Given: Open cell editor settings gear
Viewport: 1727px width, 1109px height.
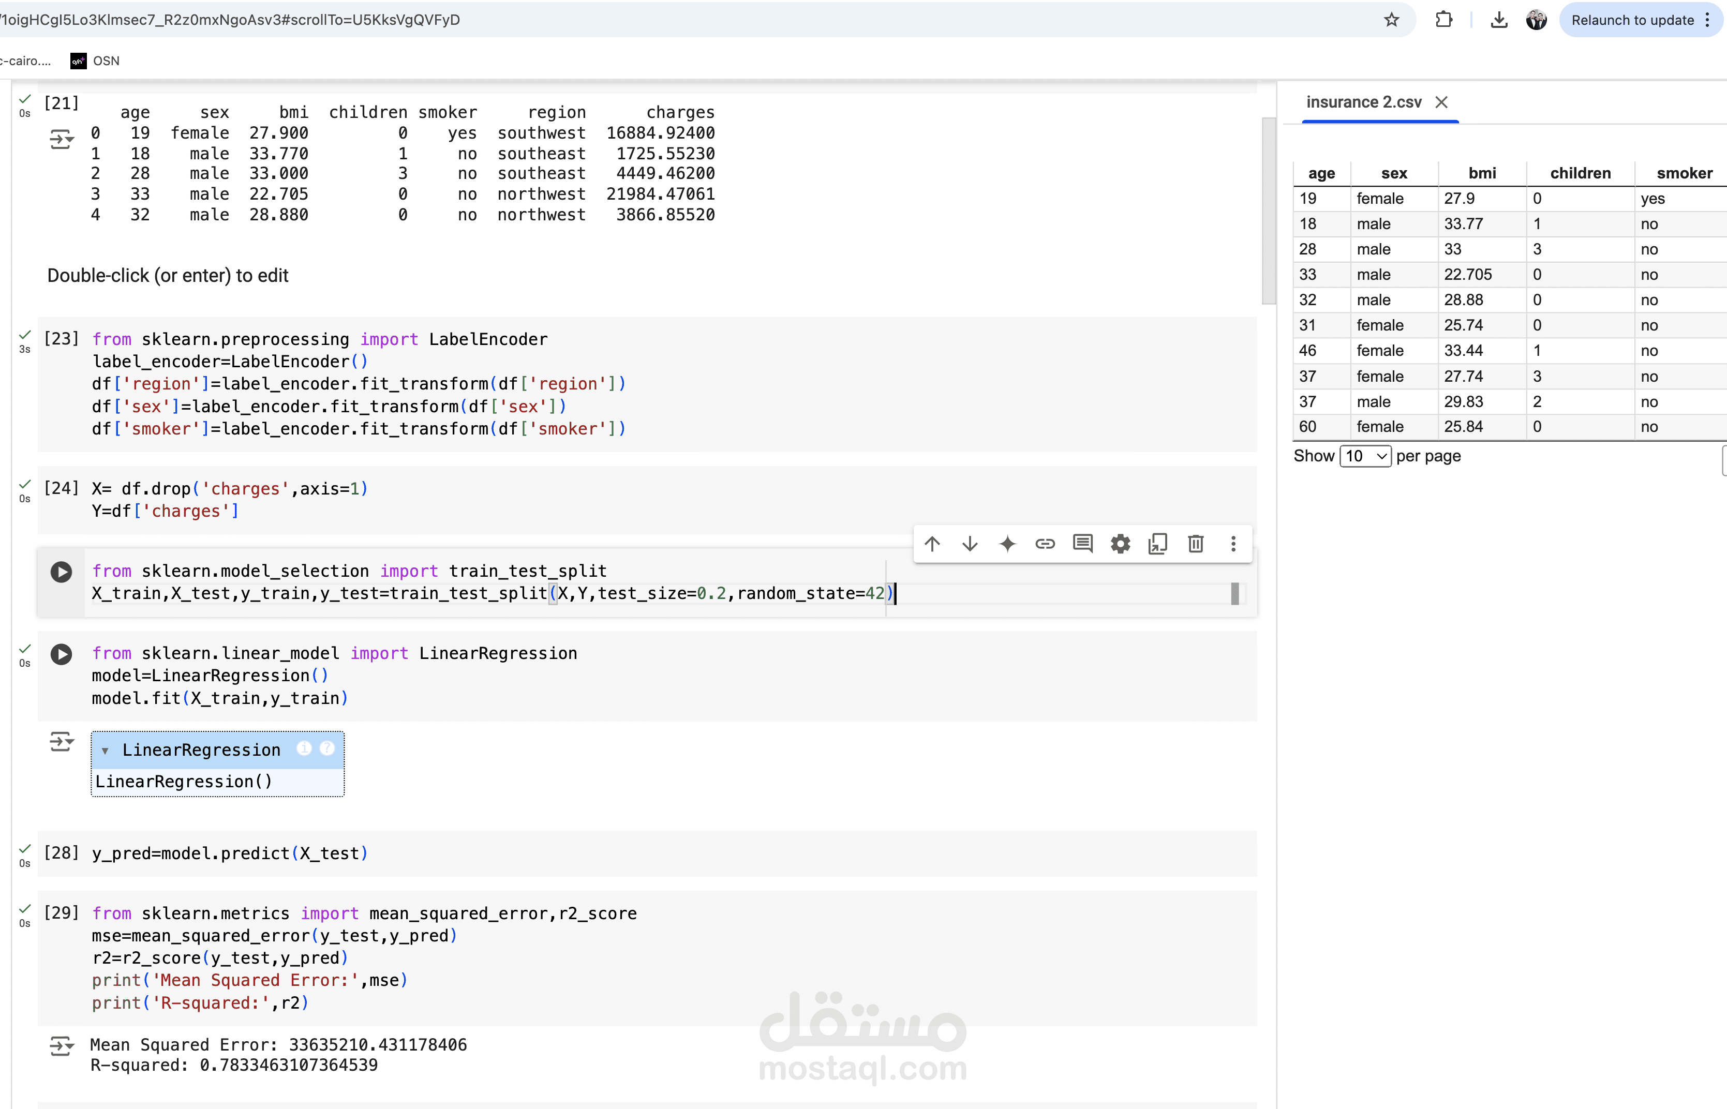Looking at the screenshot, I should 1120,544.
